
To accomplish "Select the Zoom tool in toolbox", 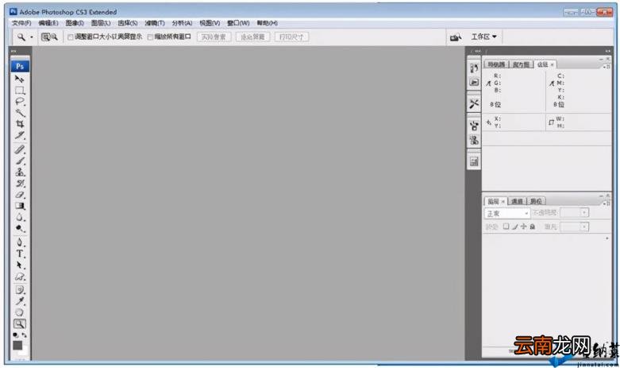I will pos(19,324).
